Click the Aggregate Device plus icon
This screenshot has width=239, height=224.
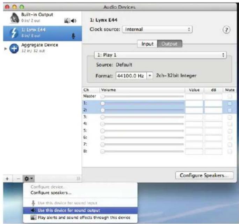click(14, 48)
